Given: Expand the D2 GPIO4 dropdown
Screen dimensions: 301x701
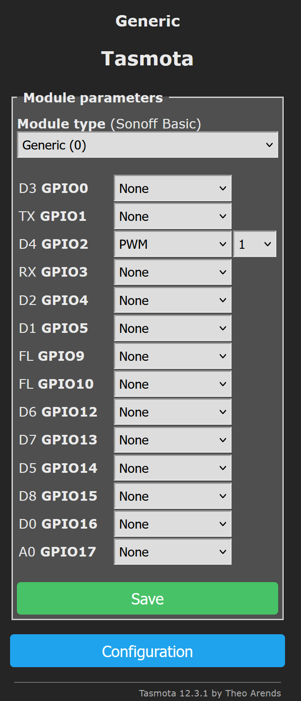Looking at the screenshot, I should tap(173, 300).
